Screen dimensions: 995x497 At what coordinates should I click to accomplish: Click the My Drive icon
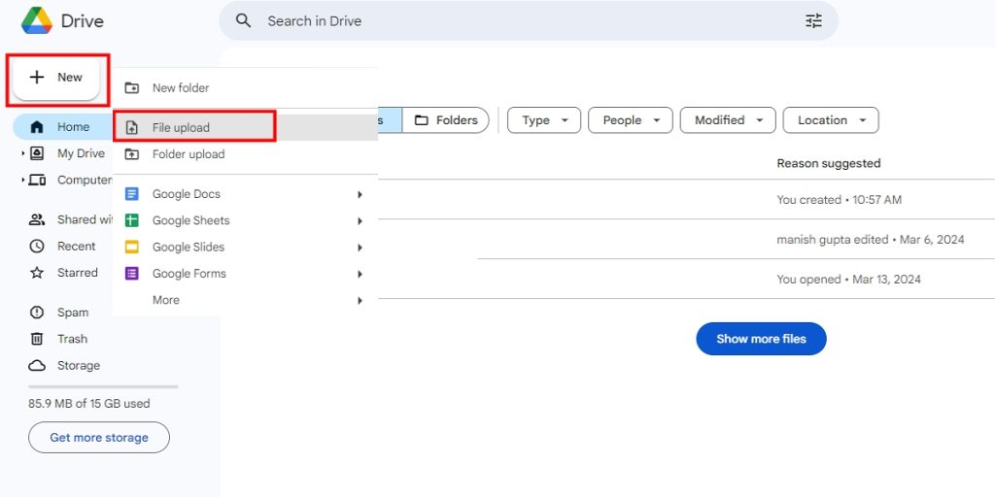click(37, 153)
